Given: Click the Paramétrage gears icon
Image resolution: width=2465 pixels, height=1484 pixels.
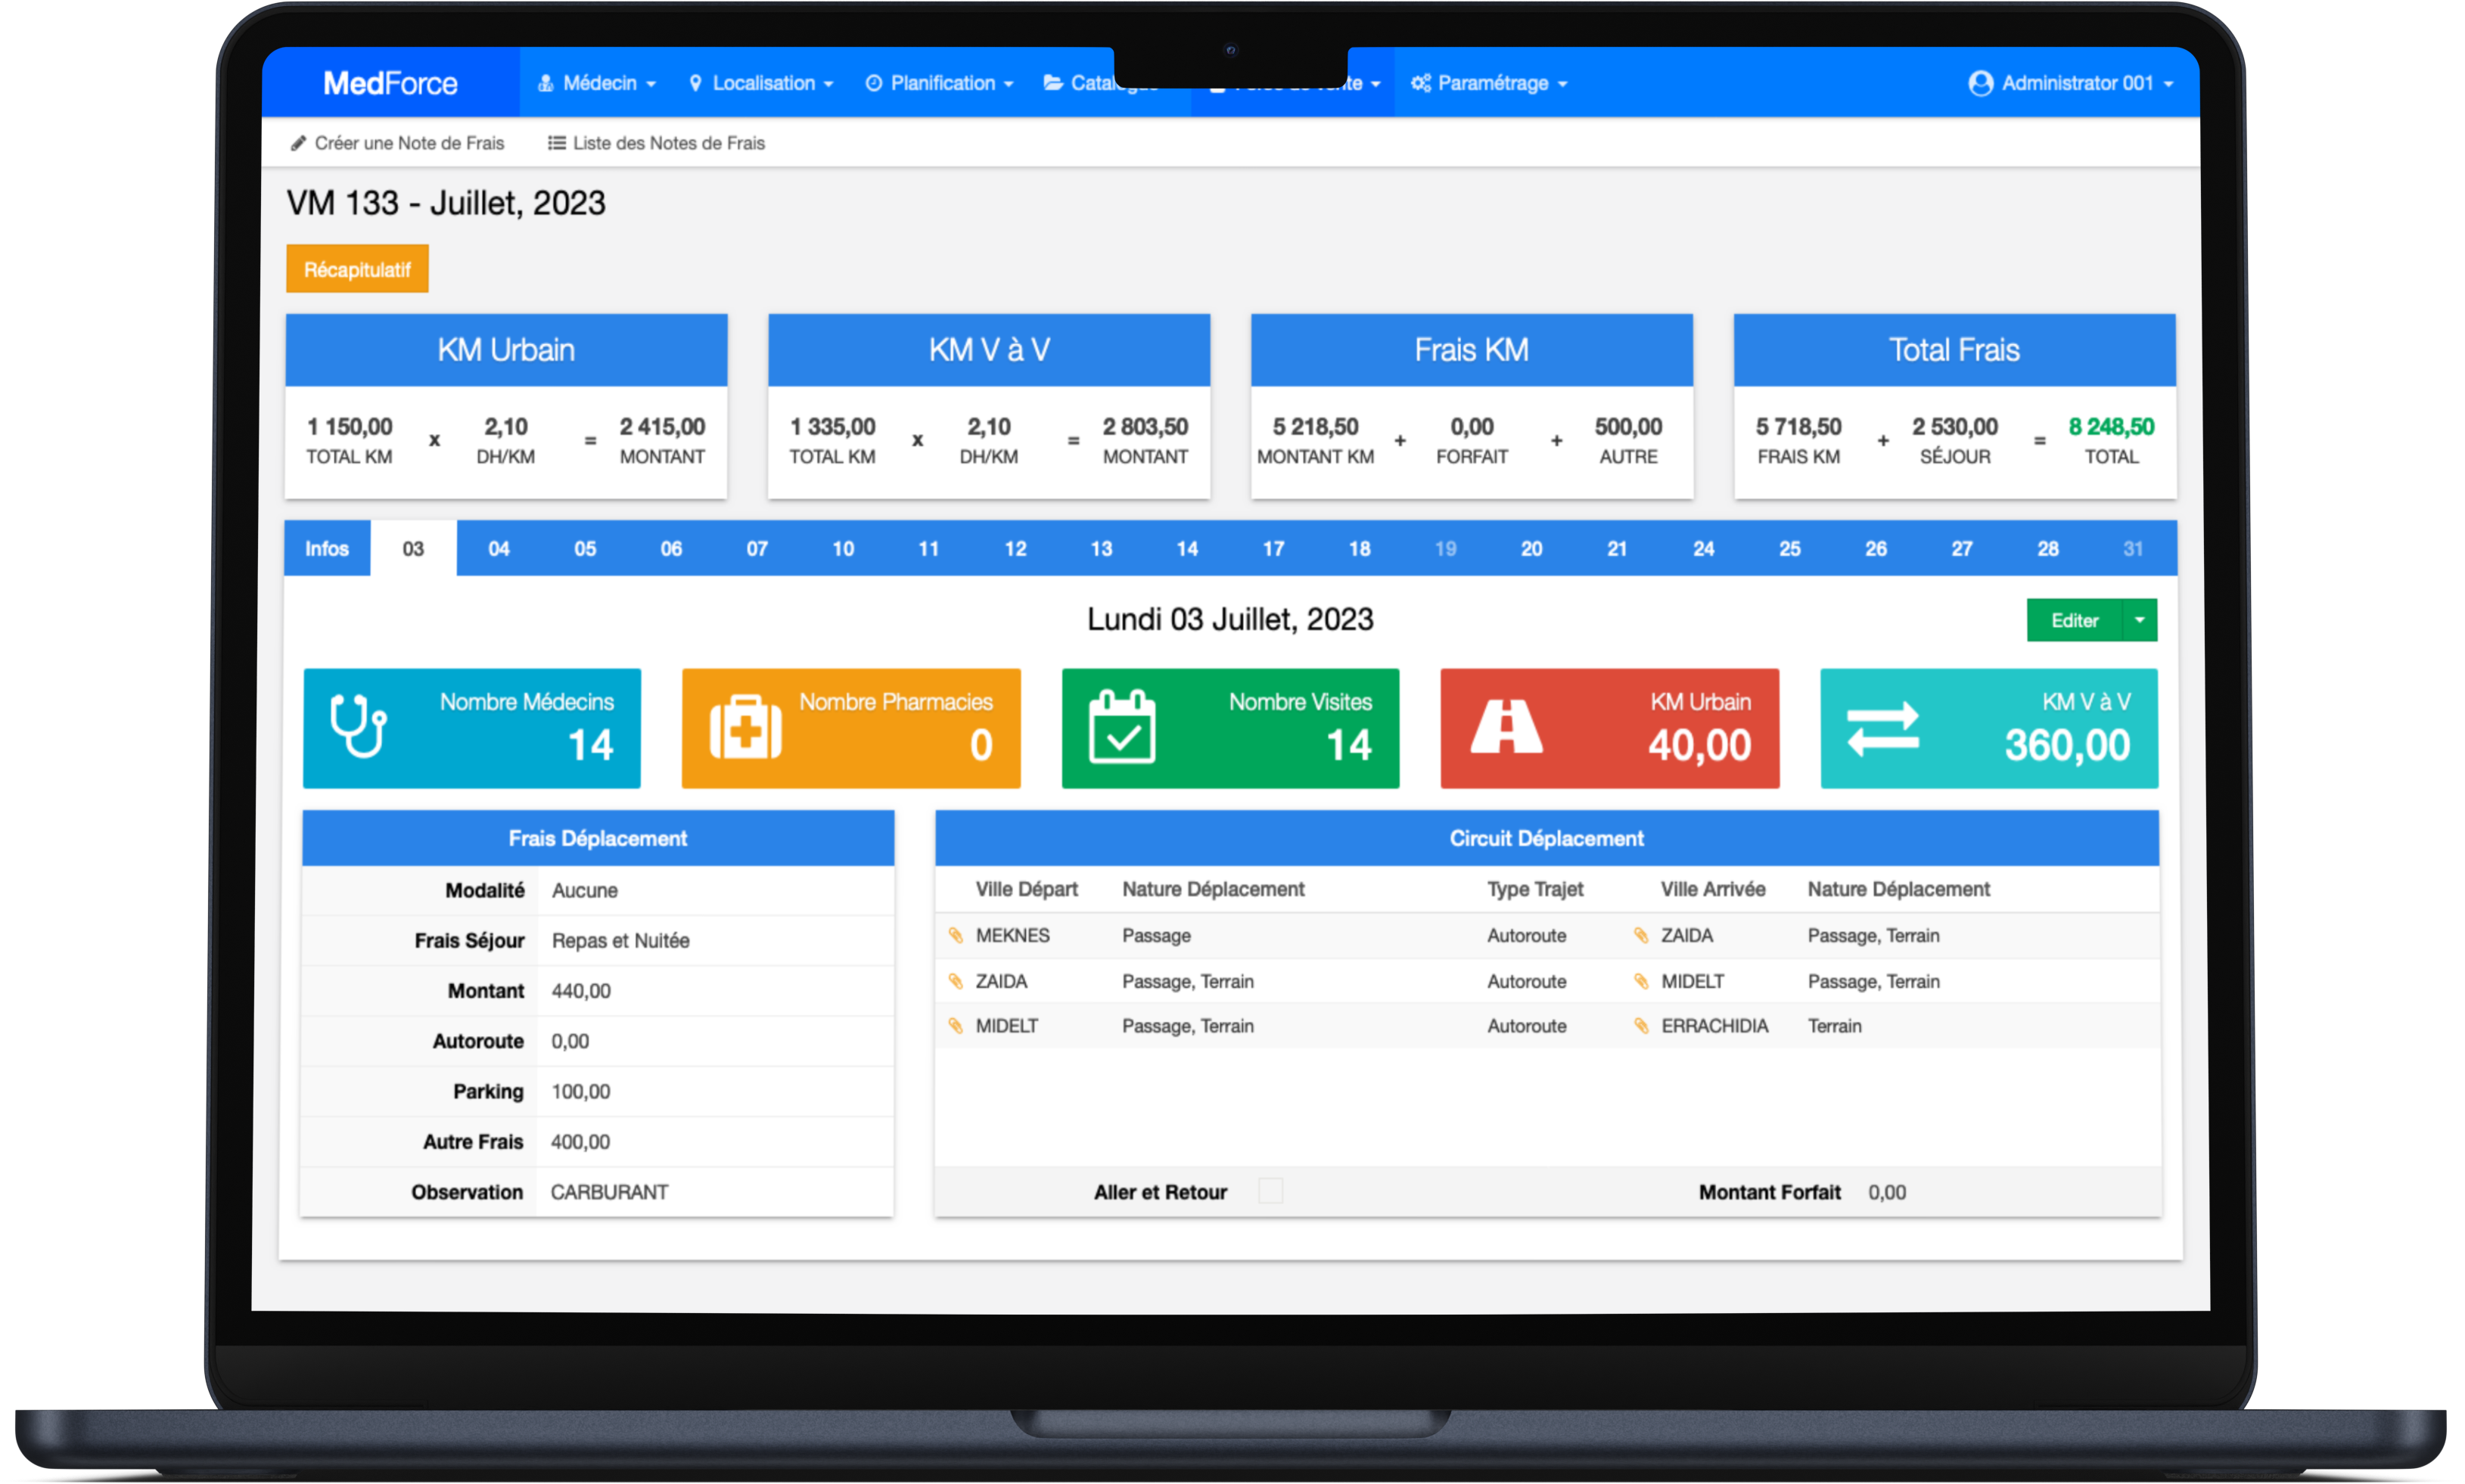Looking at the screenshot, I should coord(1420,83).
